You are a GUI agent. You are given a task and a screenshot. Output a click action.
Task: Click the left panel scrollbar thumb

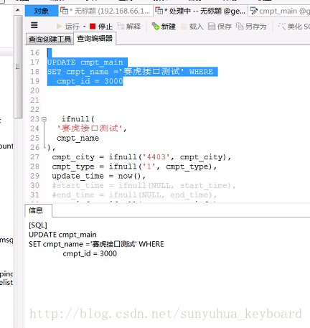pos(18,67)
